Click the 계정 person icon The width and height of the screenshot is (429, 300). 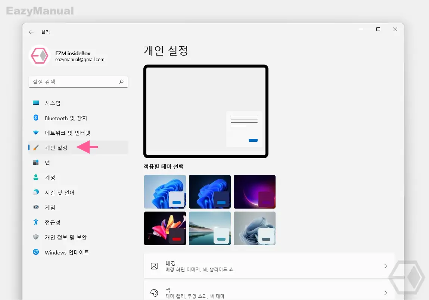[36, 177]
